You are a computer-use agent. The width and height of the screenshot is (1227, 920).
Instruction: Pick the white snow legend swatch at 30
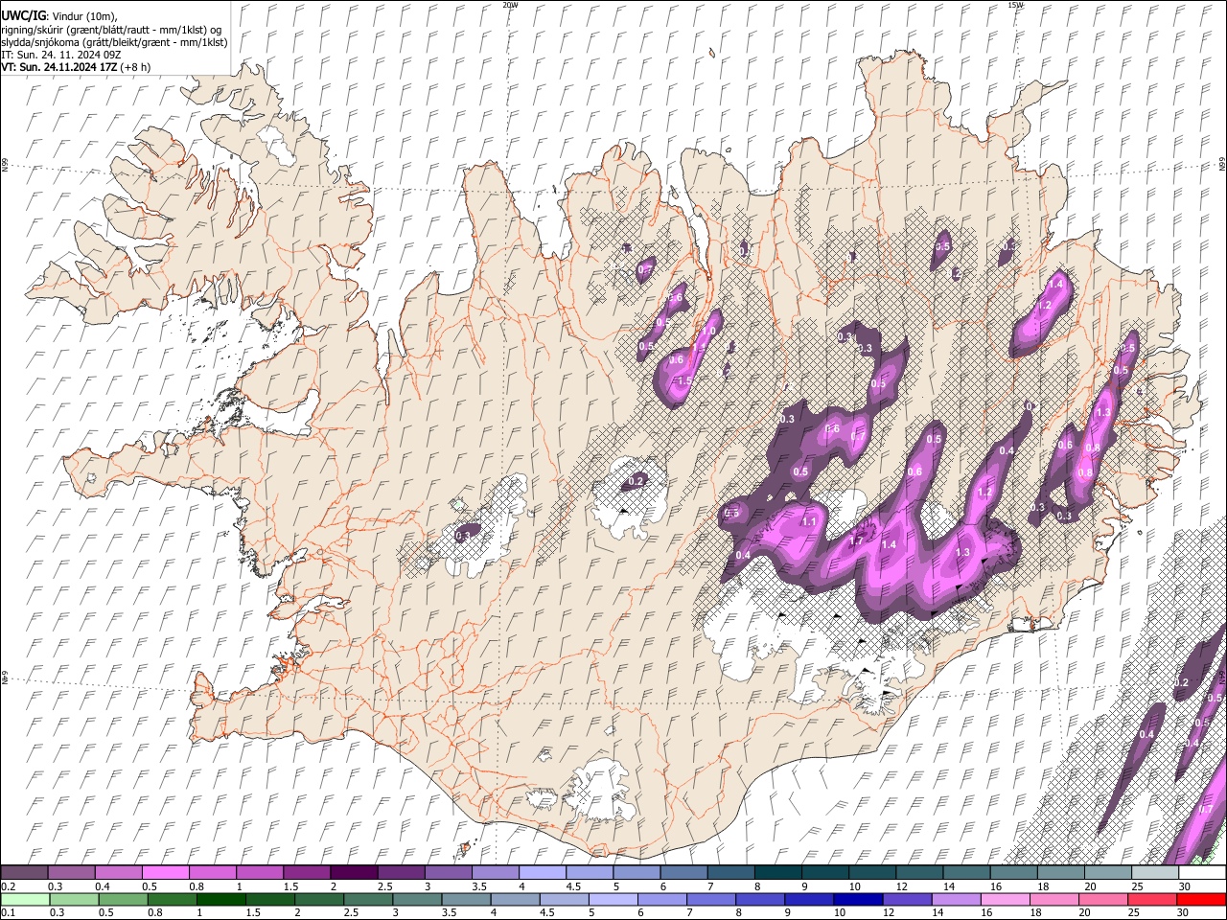[x=1202, y=873]
